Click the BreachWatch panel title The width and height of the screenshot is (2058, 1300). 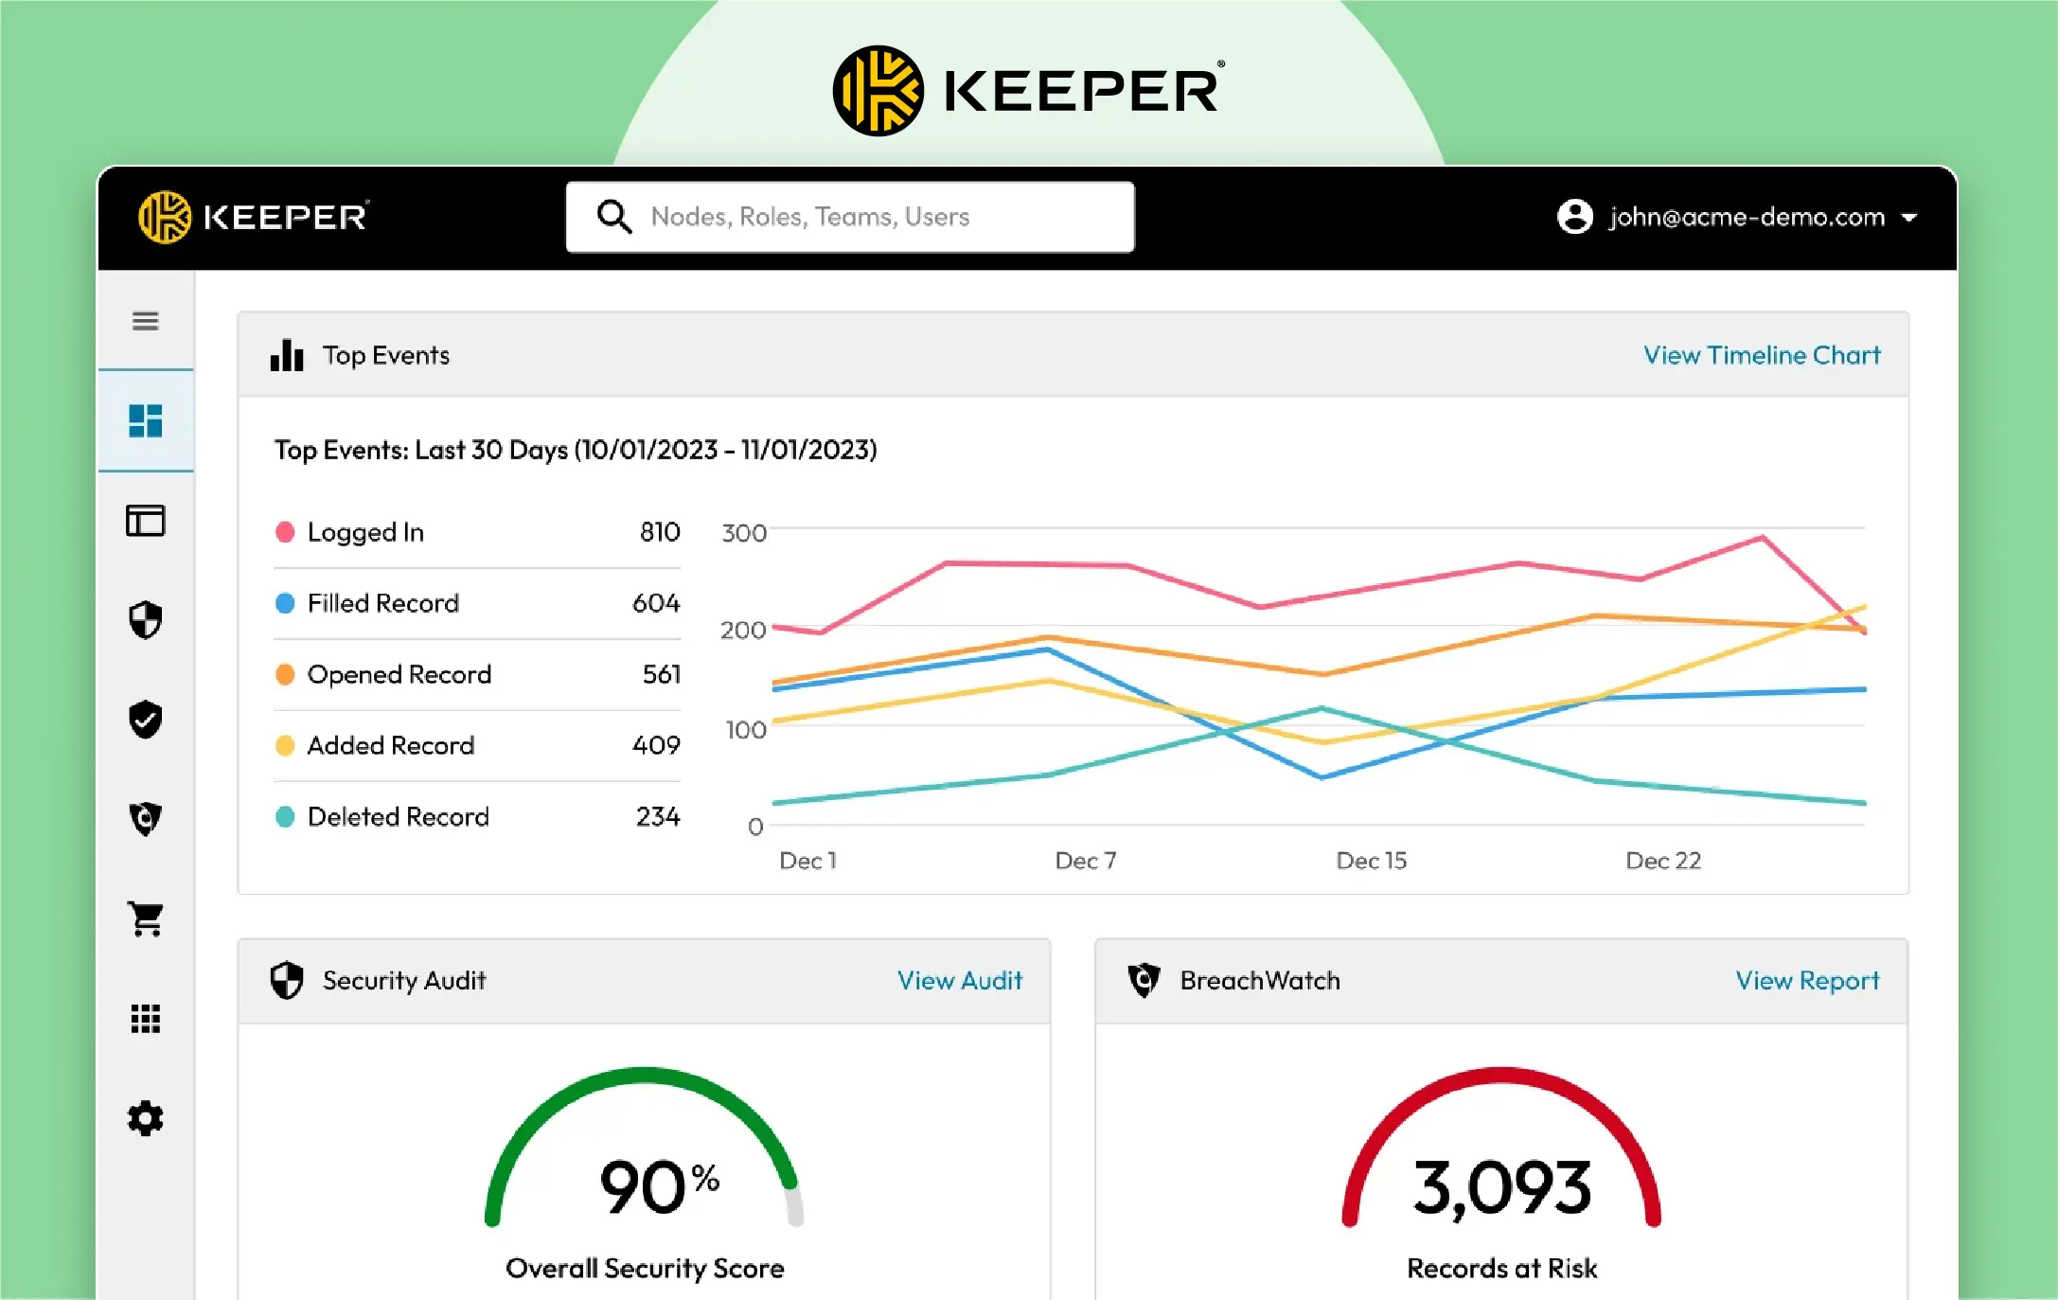coord(1260,980)
